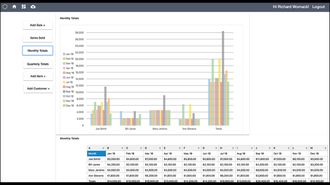Toggle Dec 18 legend entry
The height and width of the screenshot is (185, 330).
[x=68, y=106]
